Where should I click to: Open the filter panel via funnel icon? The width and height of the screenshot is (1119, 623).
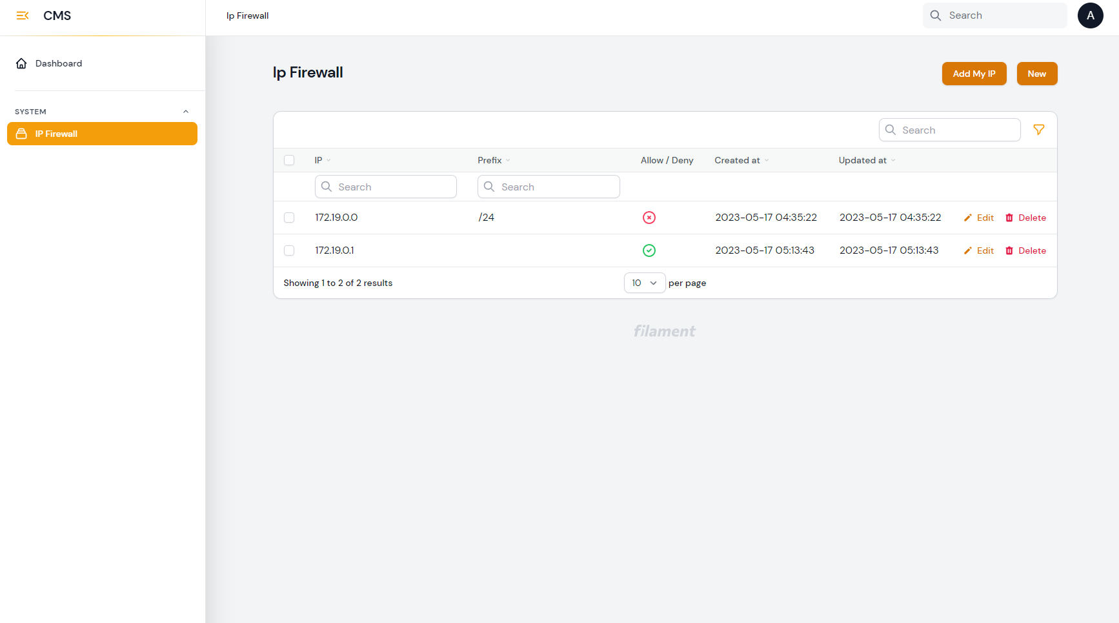1039,129
